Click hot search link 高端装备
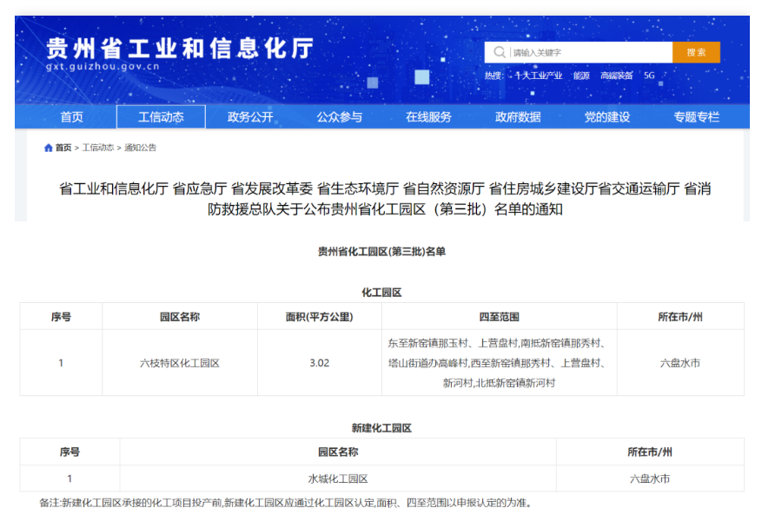The width and height of the screenshot is (762, 521). pyautogui.click(x=616, y=76)
